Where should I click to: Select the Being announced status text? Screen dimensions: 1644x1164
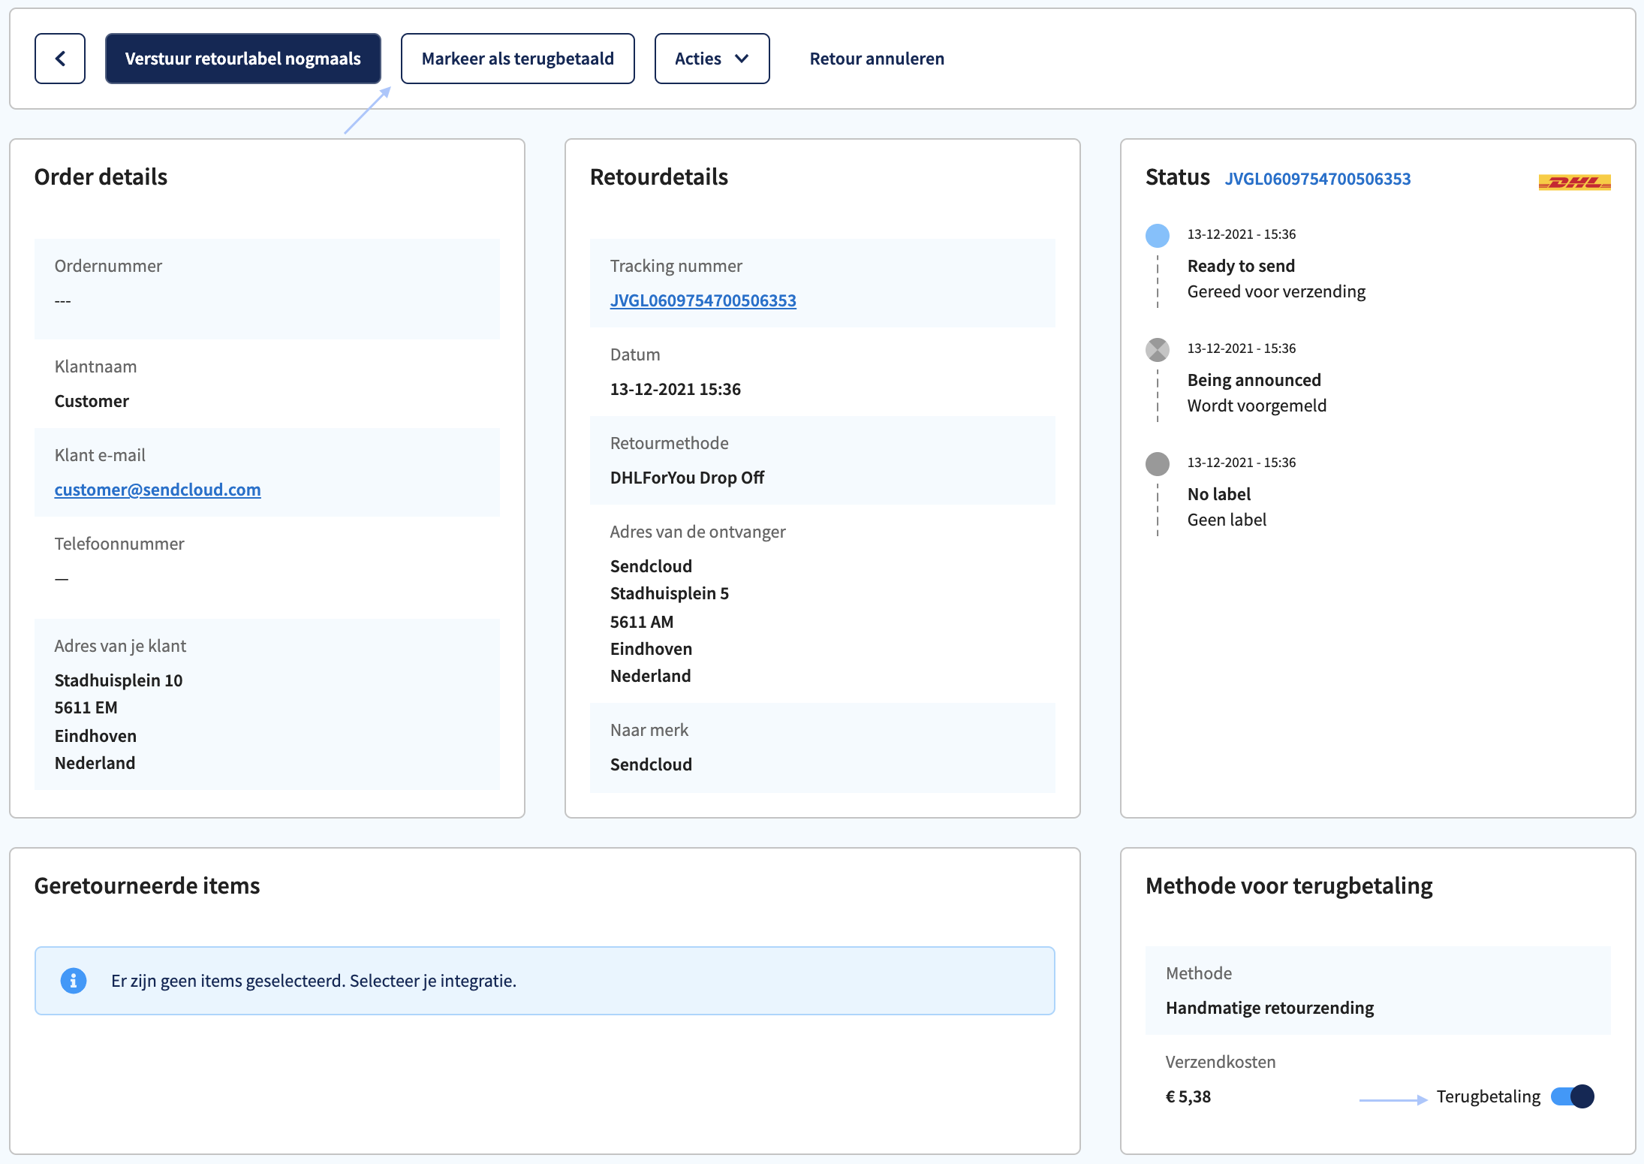click(x=1254, y=380)
